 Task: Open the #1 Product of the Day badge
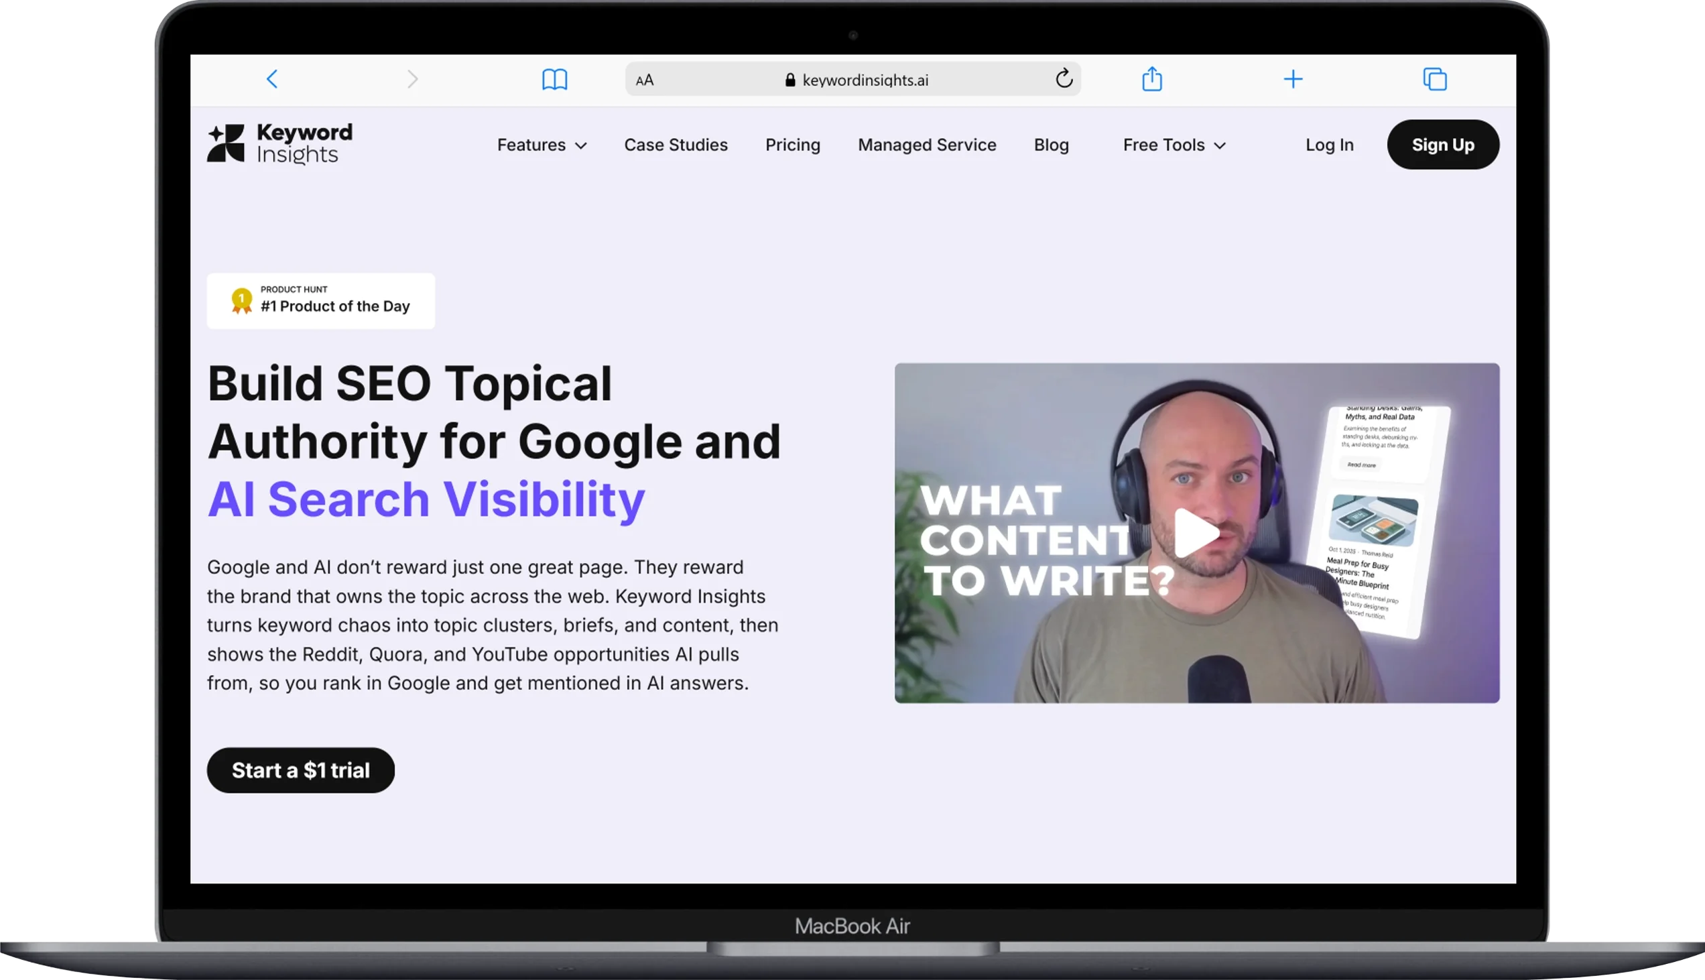[x=320, y=301]
